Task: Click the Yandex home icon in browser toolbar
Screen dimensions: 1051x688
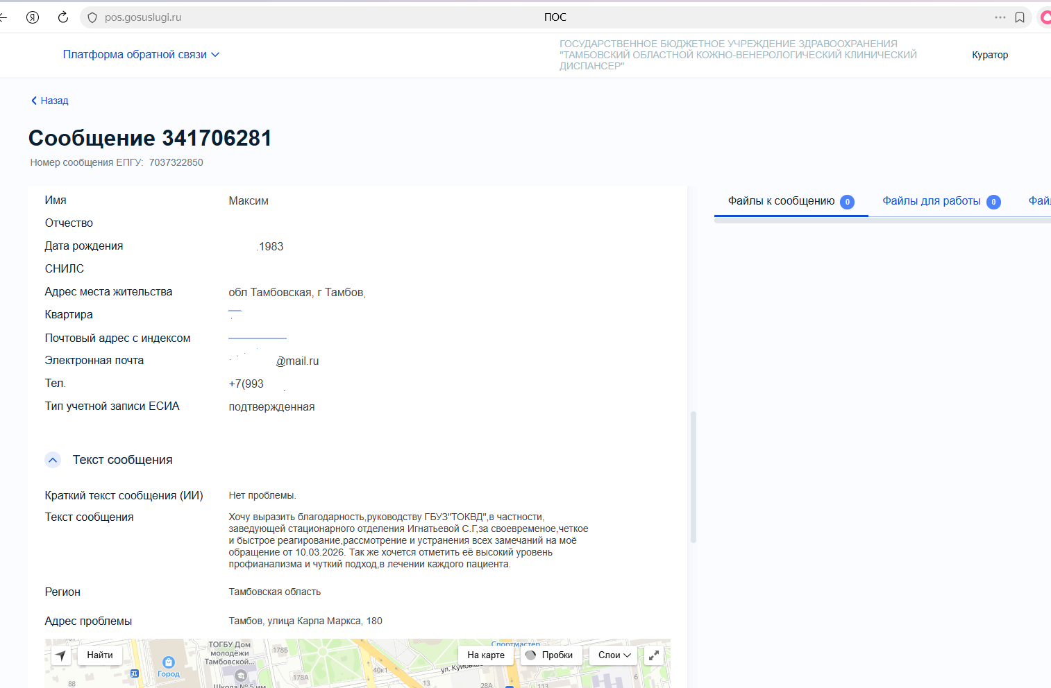Action: click(x=33, y=17)
